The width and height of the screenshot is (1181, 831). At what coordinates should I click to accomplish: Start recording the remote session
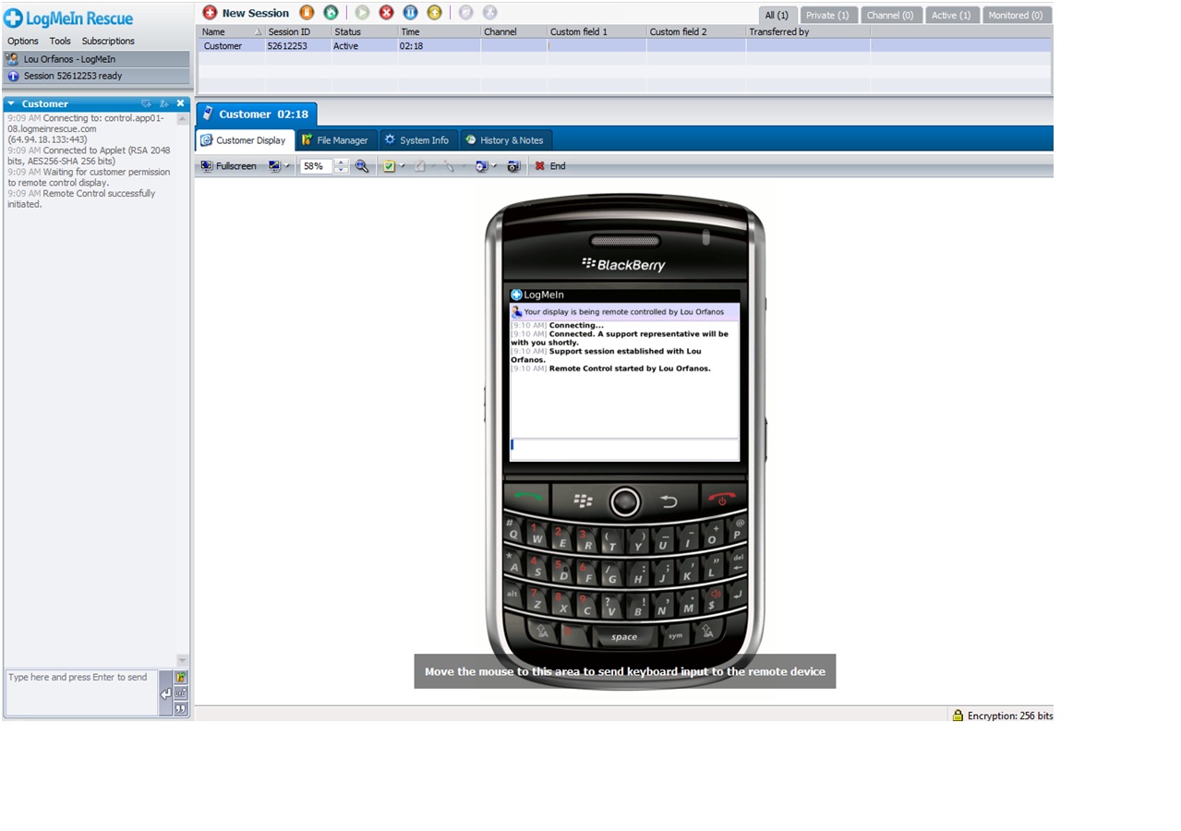480,166
